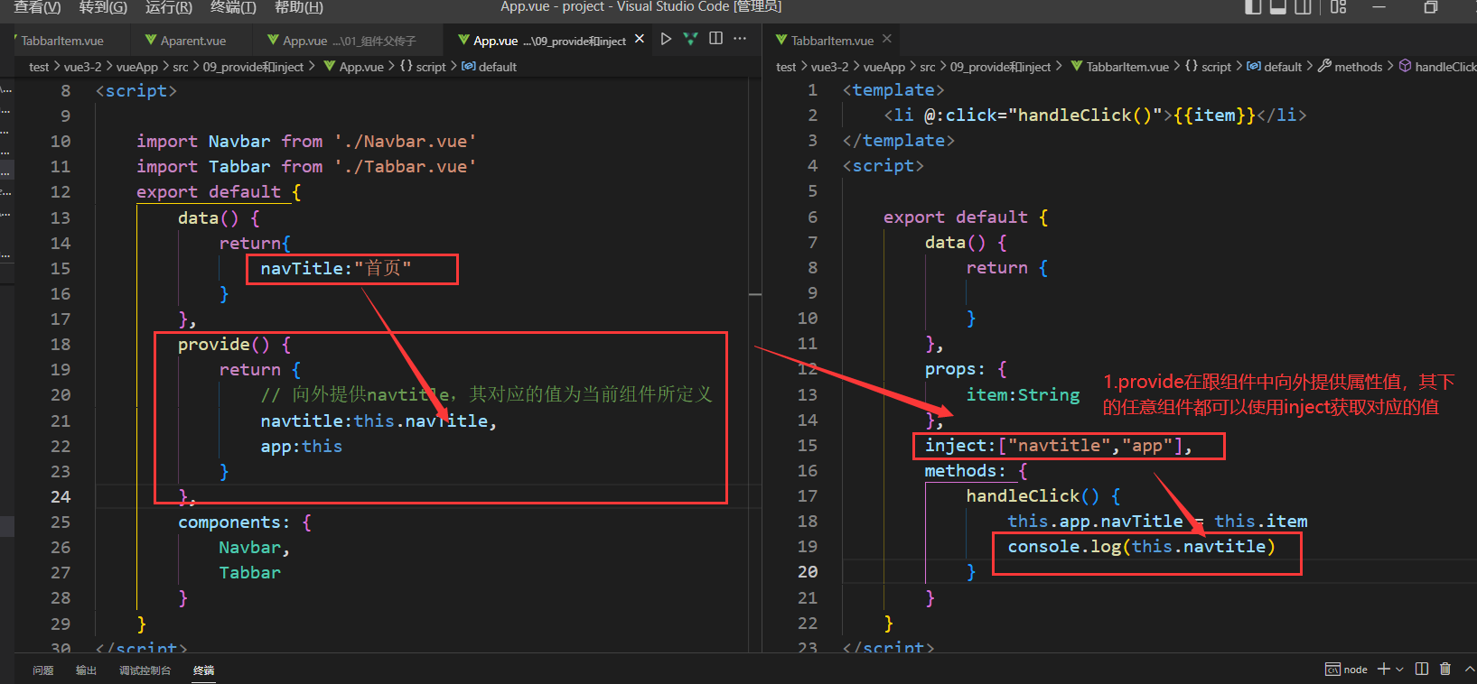Close the active App.vue 09_provide tab
The width and height of the screenshot is (1477, 684).
[640, 39]
